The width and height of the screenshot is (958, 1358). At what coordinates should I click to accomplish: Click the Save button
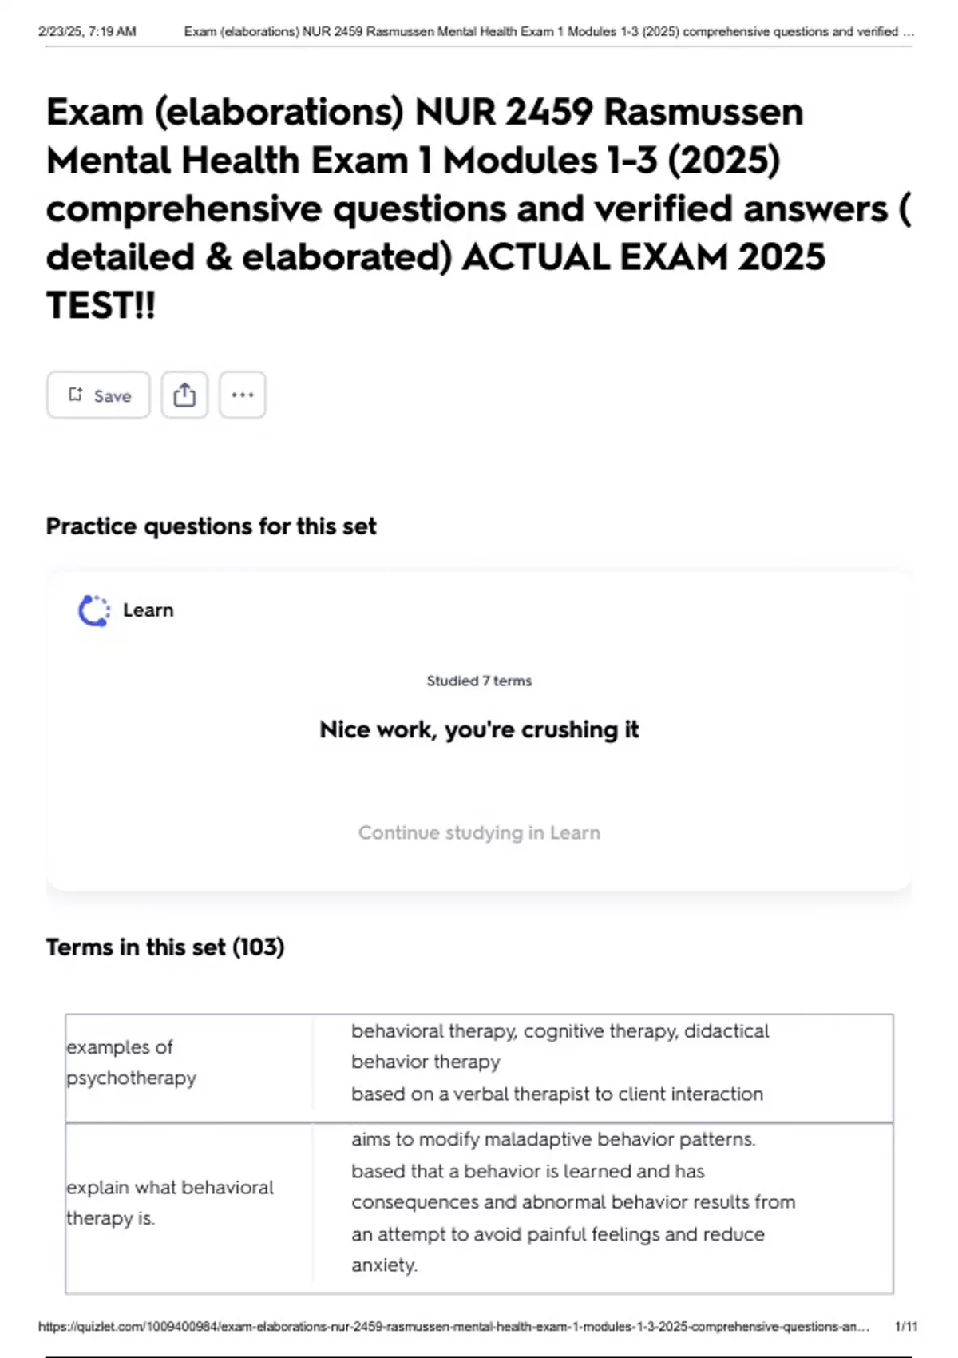point(98,395)
